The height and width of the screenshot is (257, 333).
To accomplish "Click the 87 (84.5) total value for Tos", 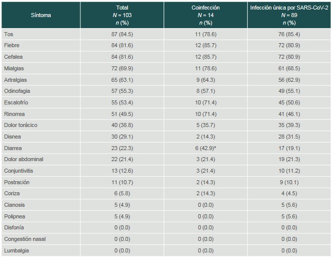I will 122,34.
